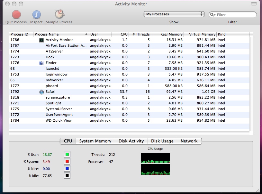The height and width of the screenshot is (194, 262).
Task: Switch to the System Memory tab
Action: tap(95, 141)
